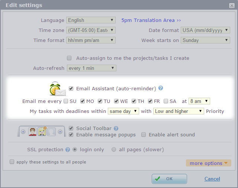The height and width of the screenshot is (188, 238).
Task: Open the 5pm Translation Area link
Action: pos(151,20)
